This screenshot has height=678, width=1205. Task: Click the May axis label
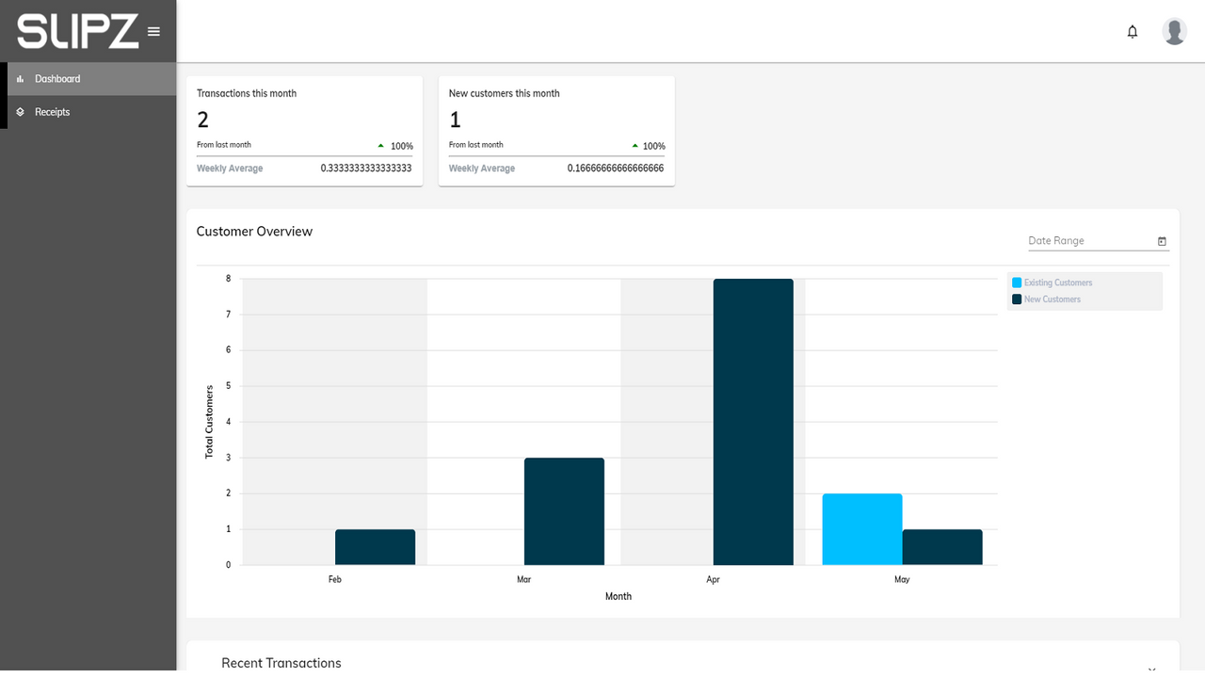point(902,579)
